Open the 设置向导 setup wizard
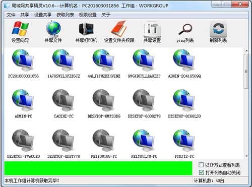 pyautogui.click(x=20, y=32)
